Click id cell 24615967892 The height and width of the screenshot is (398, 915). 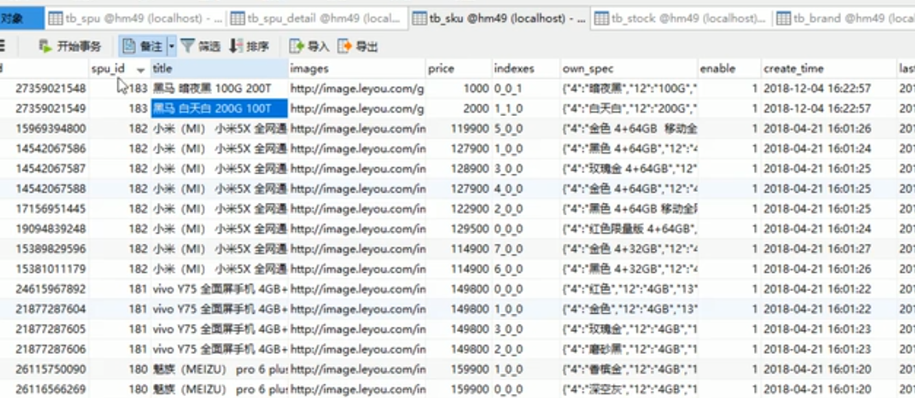tap(51, 288)
